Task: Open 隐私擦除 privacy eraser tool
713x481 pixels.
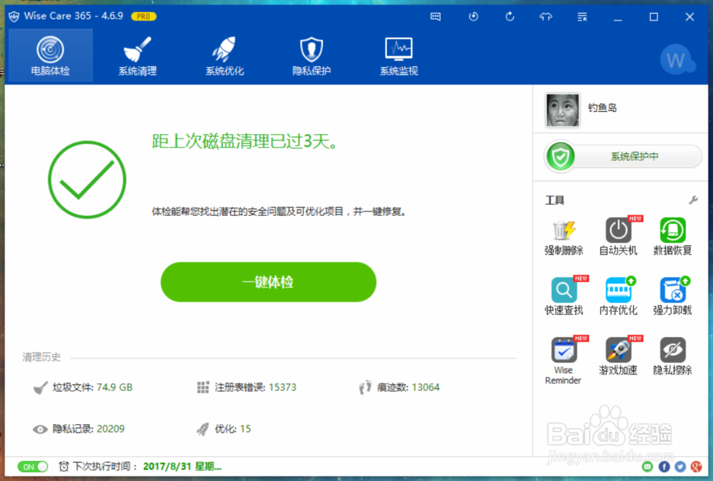Action: 672,356
